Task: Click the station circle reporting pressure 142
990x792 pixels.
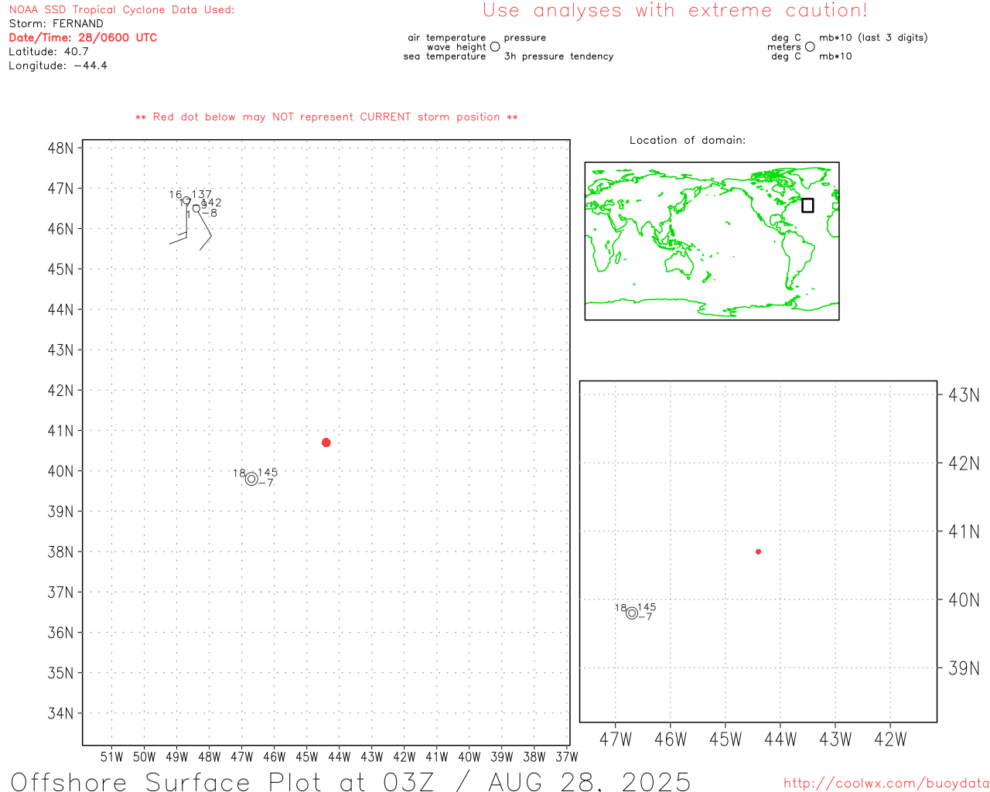Action: (x=196, y=208)
